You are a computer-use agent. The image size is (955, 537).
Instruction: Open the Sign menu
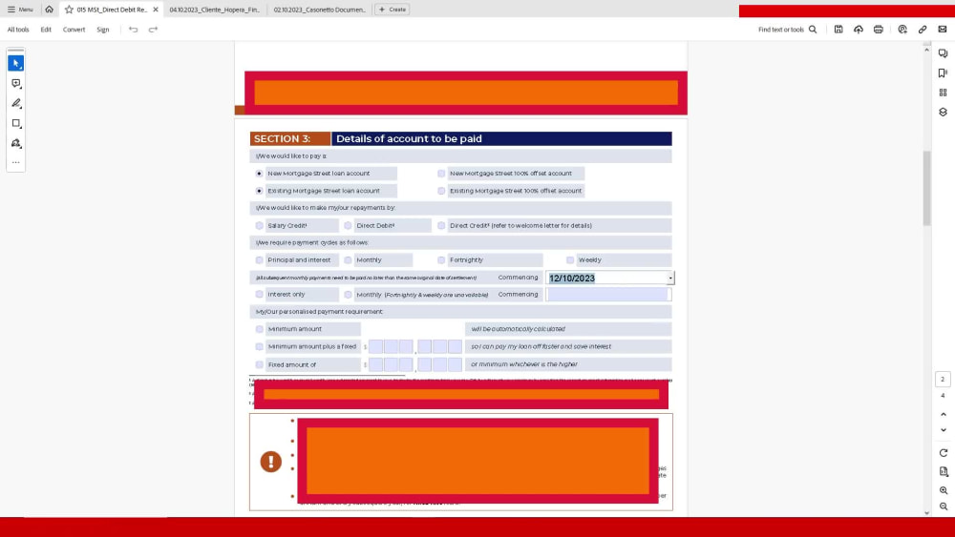point(103,30)
